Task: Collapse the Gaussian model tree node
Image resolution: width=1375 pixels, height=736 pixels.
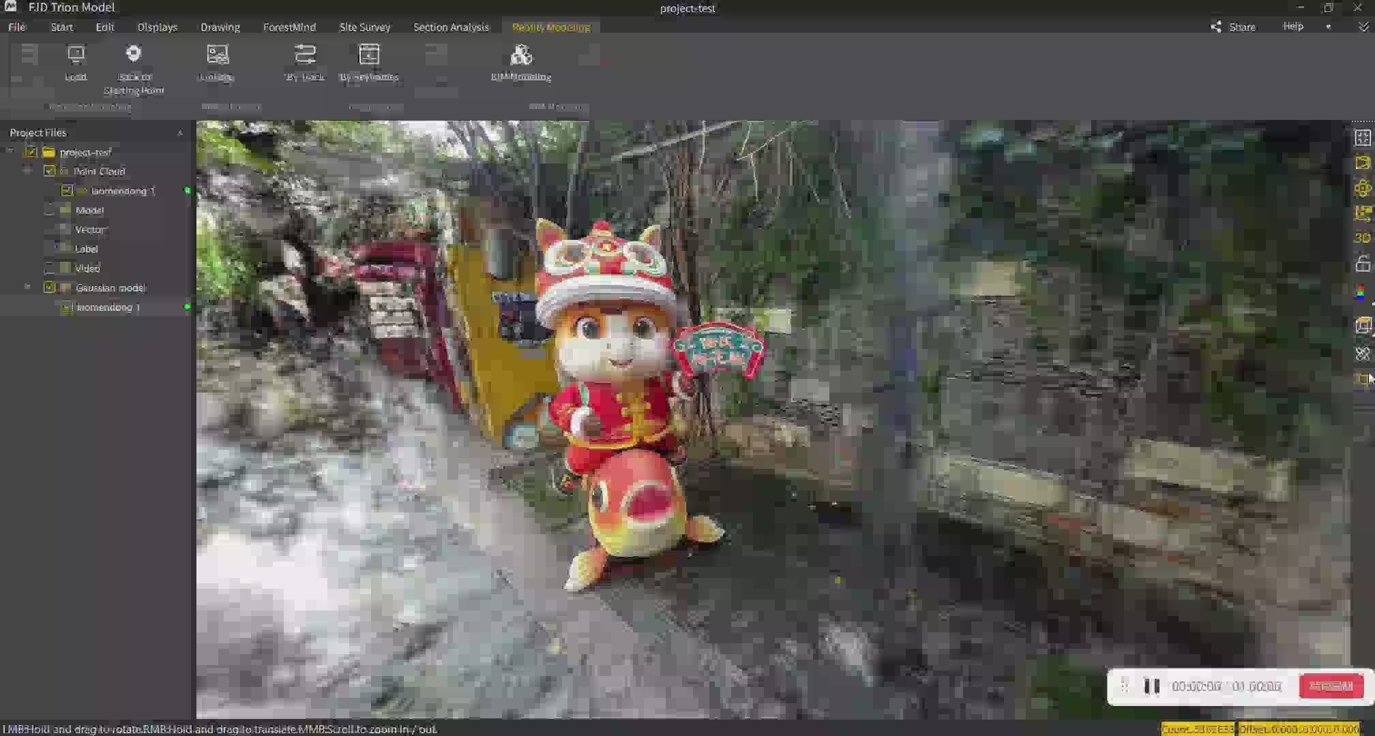Action: [x=28, y=288]
